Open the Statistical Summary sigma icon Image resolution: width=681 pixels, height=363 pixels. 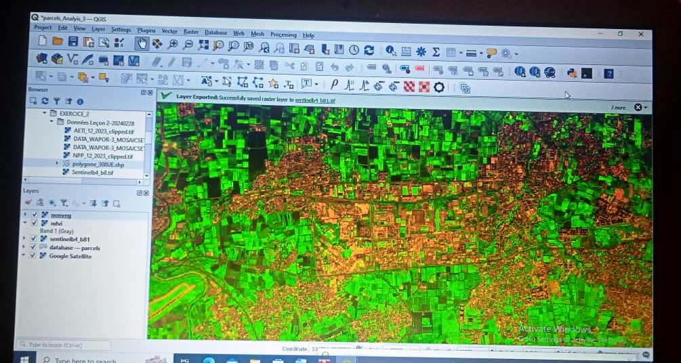[x=436, y=52]
